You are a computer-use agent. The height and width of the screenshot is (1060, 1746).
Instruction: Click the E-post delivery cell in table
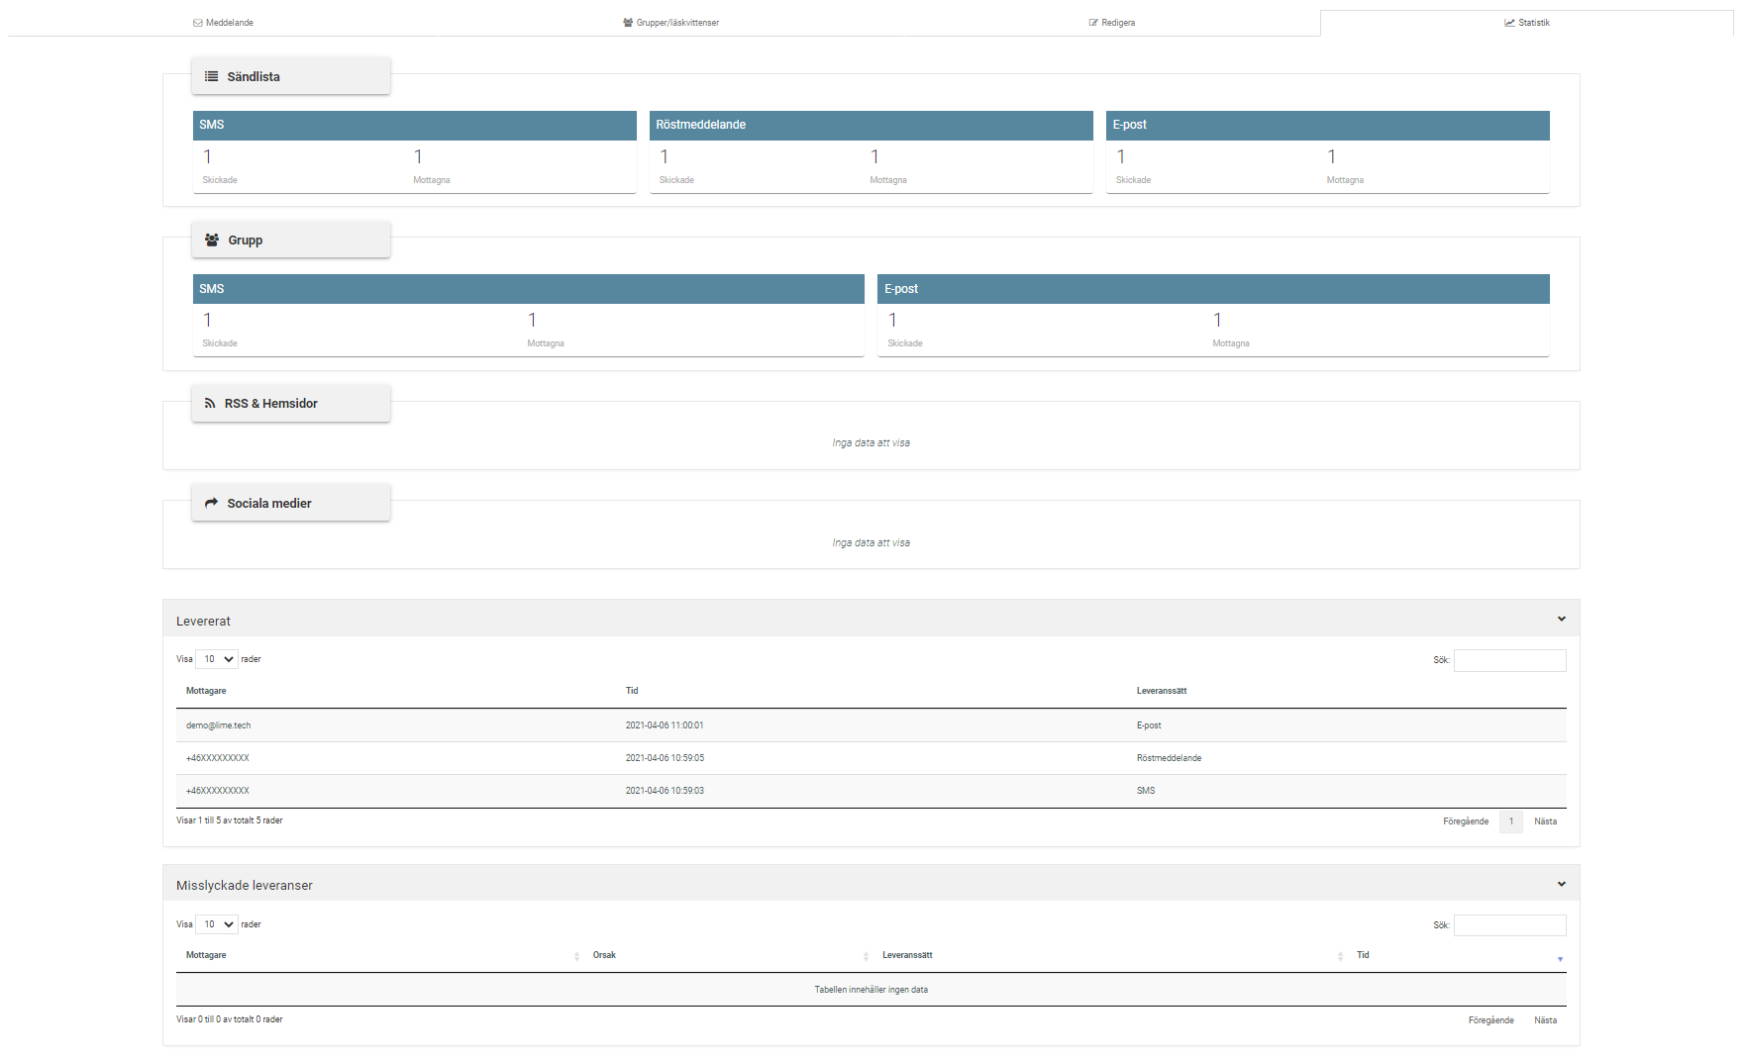click(x=1149, y=725)
